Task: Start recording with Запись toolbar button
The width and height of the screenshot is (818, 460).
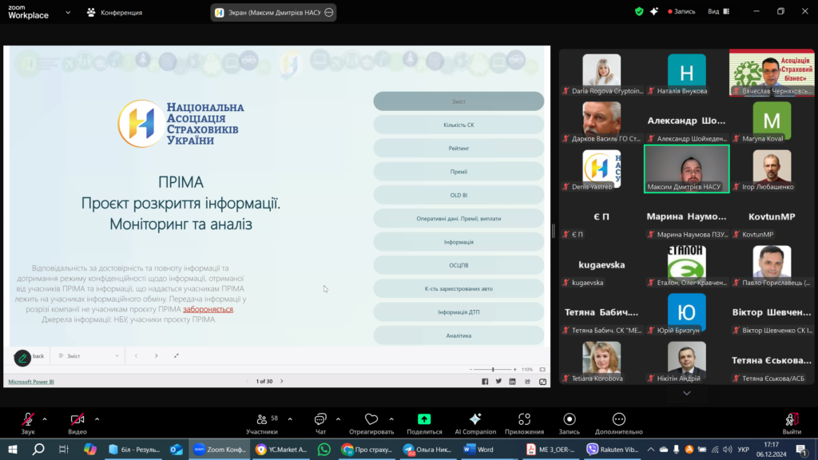Action: 569,423
